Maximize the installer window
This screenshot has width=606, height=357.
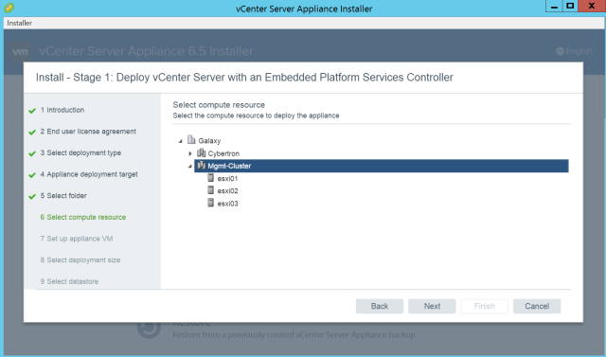pos(570,7)
